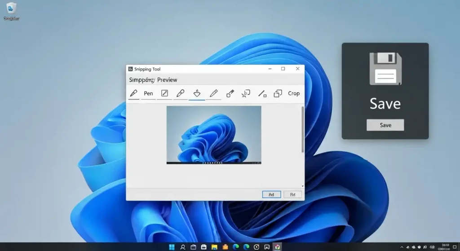Viewport: 460px width, 251px height.
Task: Click the blue-outlined 'Rd' button
Action: click(271, 194)
